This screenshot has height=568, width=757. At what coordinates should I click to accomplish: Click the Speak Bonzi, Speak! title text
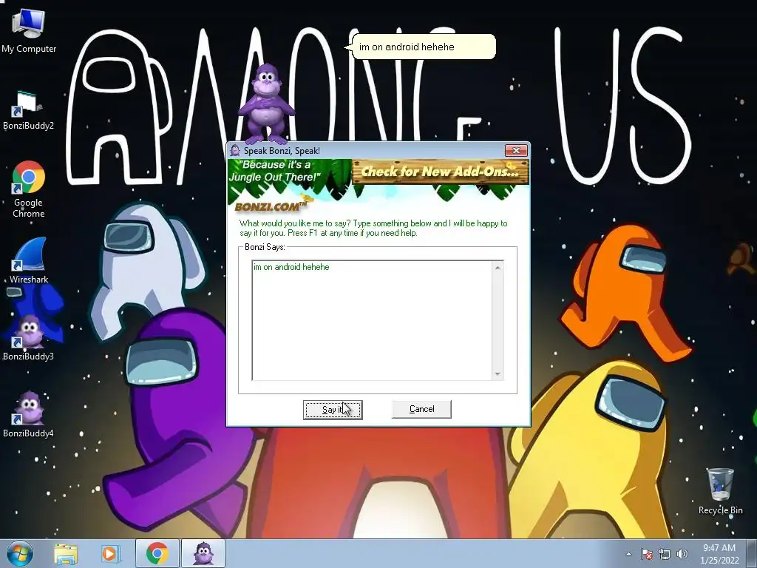point(282,151)
